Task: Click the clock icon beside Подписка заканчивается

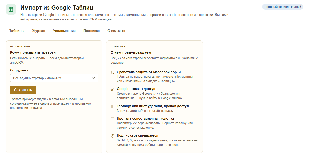Action: coord(113,136)
